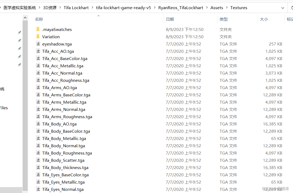Select the Tifa_Acc_Metallic.tga file icon
This screenshot has width=293, height=193.
point(38,66)
